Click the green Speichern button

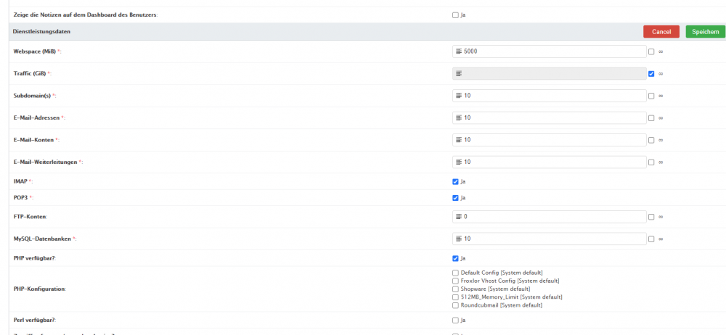(x=705, y=32)
